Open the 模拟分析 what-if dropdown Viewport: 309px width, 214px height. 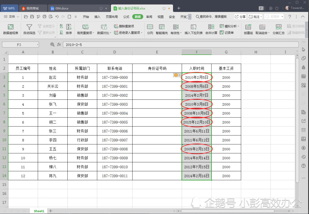pyautogui.click(x=238, y=26)
